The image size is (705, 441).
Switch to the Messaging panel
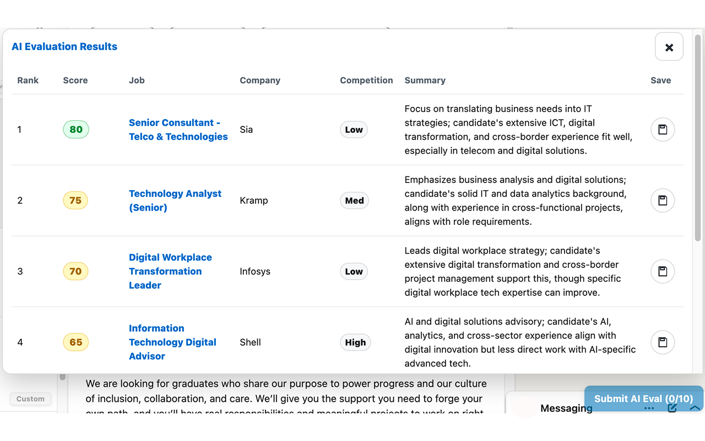coord(566,408)
